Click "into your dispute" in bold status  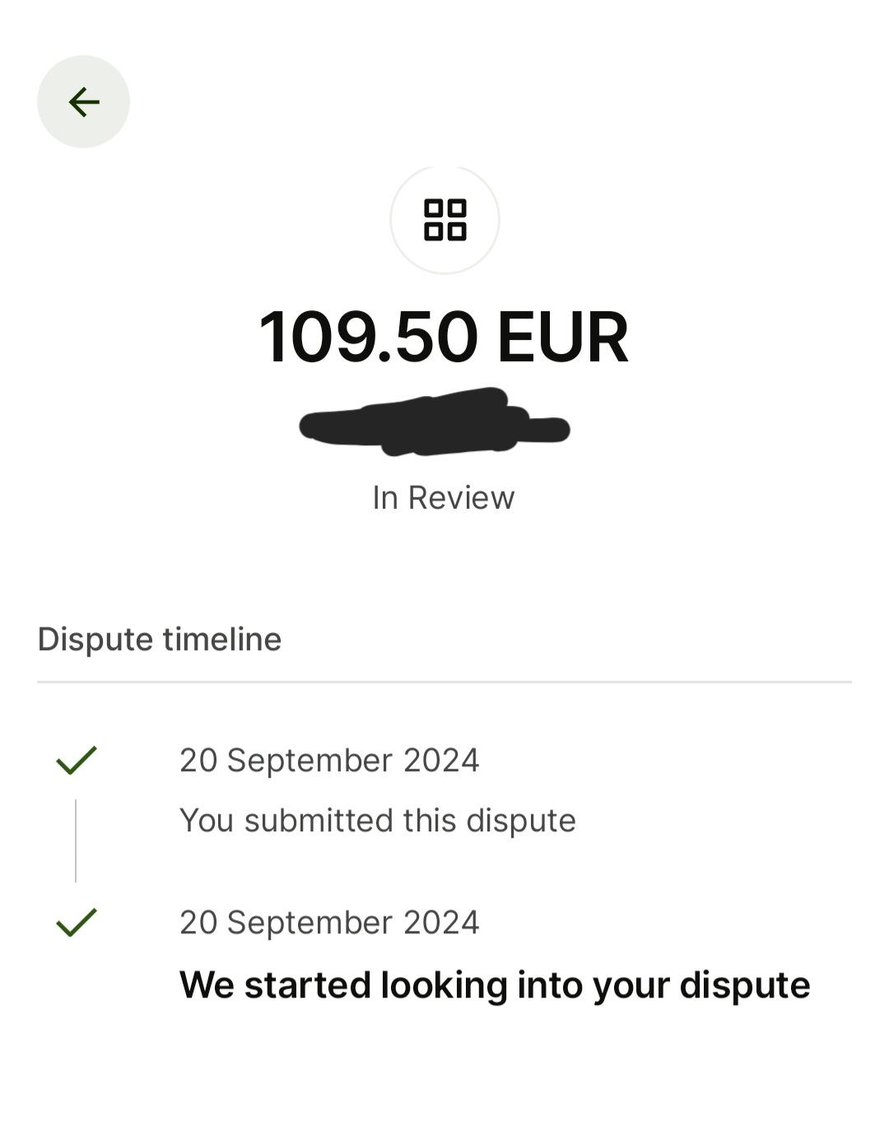pos(663,985)
